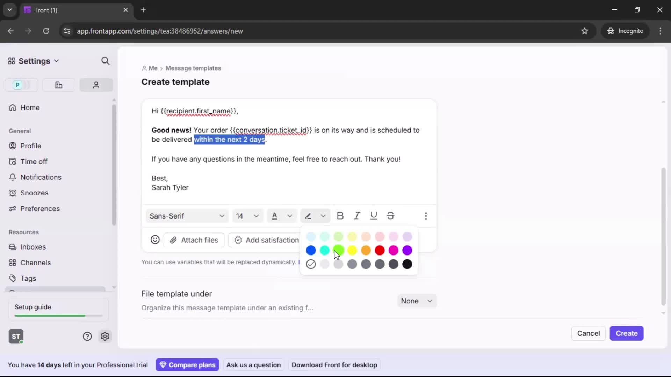Open the Message templates breadcrumb

[x=193, y=68]
